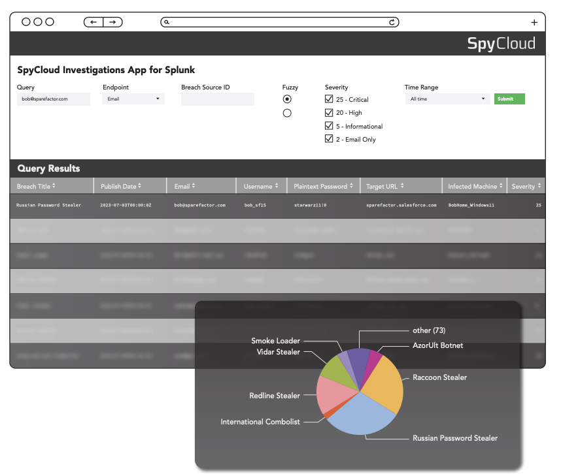Sort by Severity column arrows
The width and height of the screenshot is (561, 474).
coord(539,185)
